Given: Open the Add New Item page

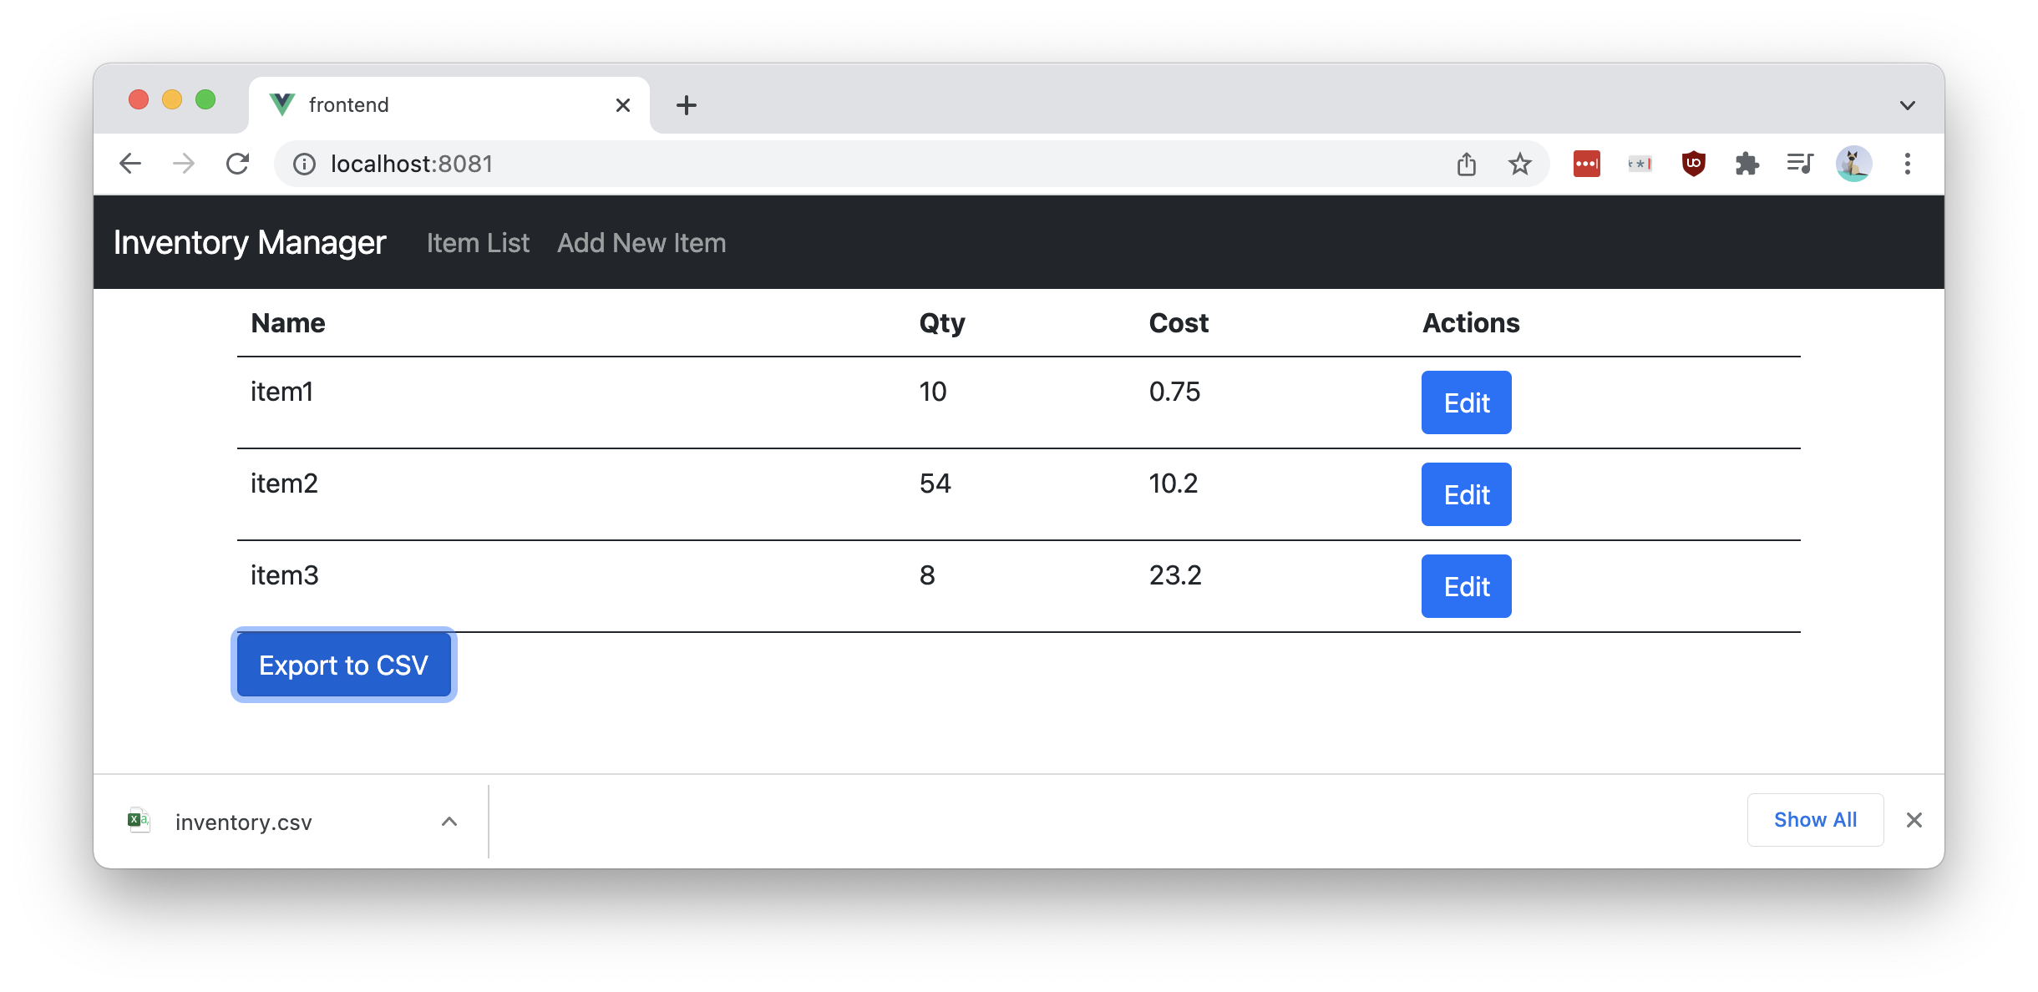Looking at the screenshot, I should (x=641, y=243).
